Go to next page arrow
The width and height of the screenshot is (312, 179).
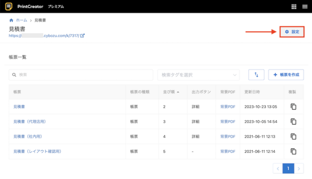tap(299, 168)
